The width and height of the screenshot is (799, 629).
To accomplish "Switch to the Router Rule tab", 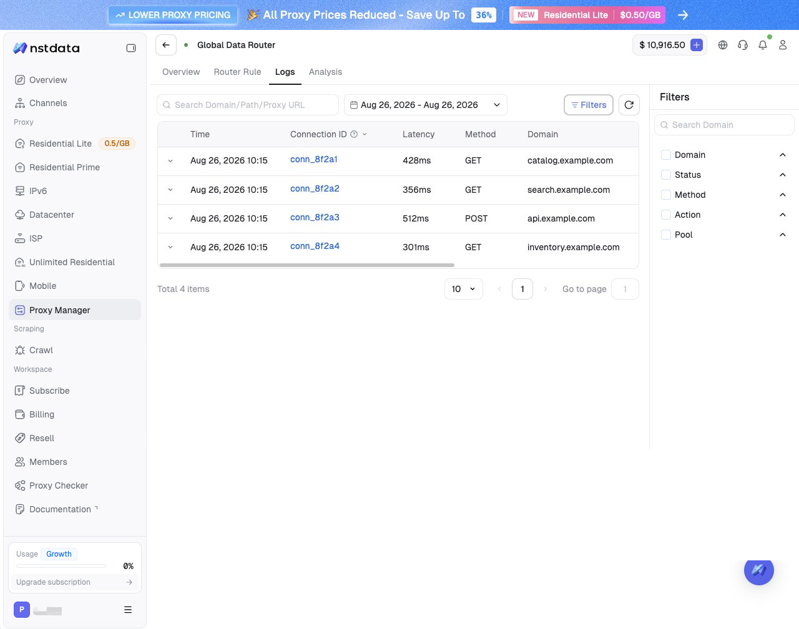I will point(238,72).
